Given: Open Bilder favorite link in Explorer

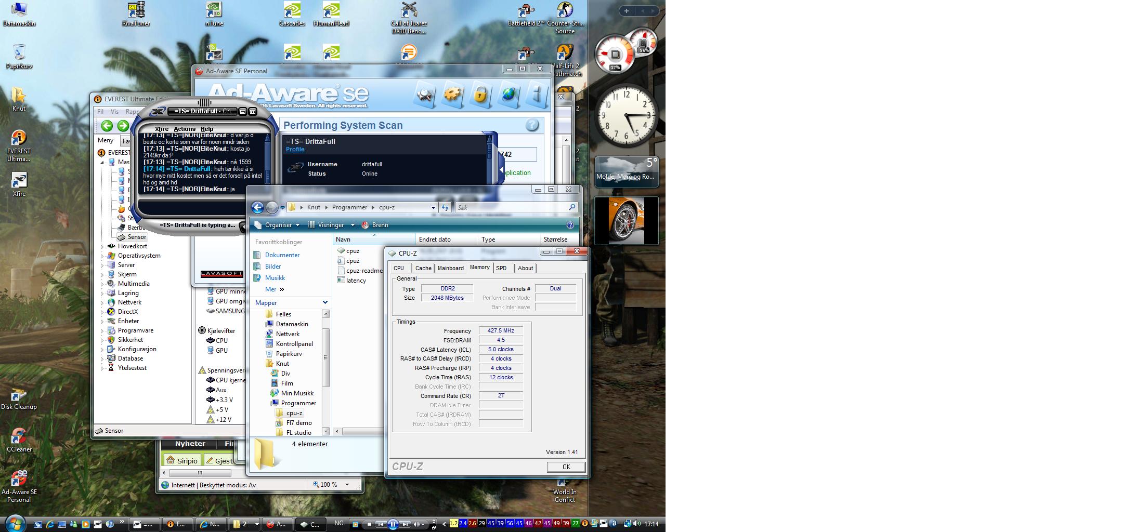Looking at the screenshot, I should click(x=272, y=267).
